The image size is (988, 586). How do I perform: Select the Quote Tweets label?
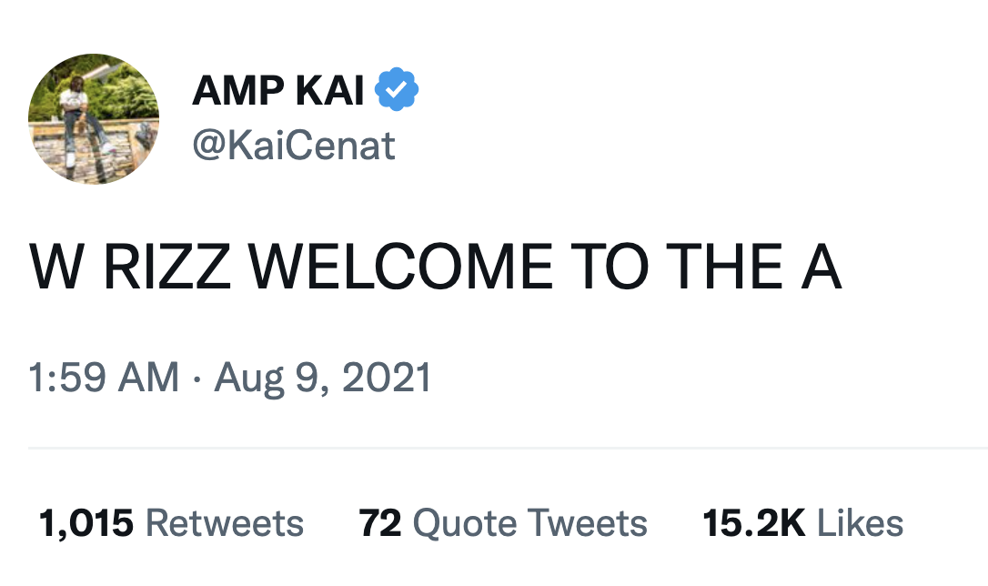point(530,523)
